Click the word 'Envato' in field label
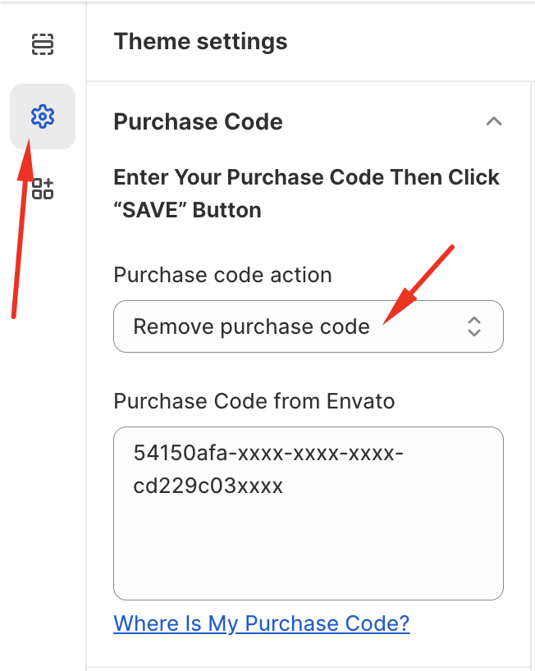Viewport: 535px width, 671px height. (360, 401)
